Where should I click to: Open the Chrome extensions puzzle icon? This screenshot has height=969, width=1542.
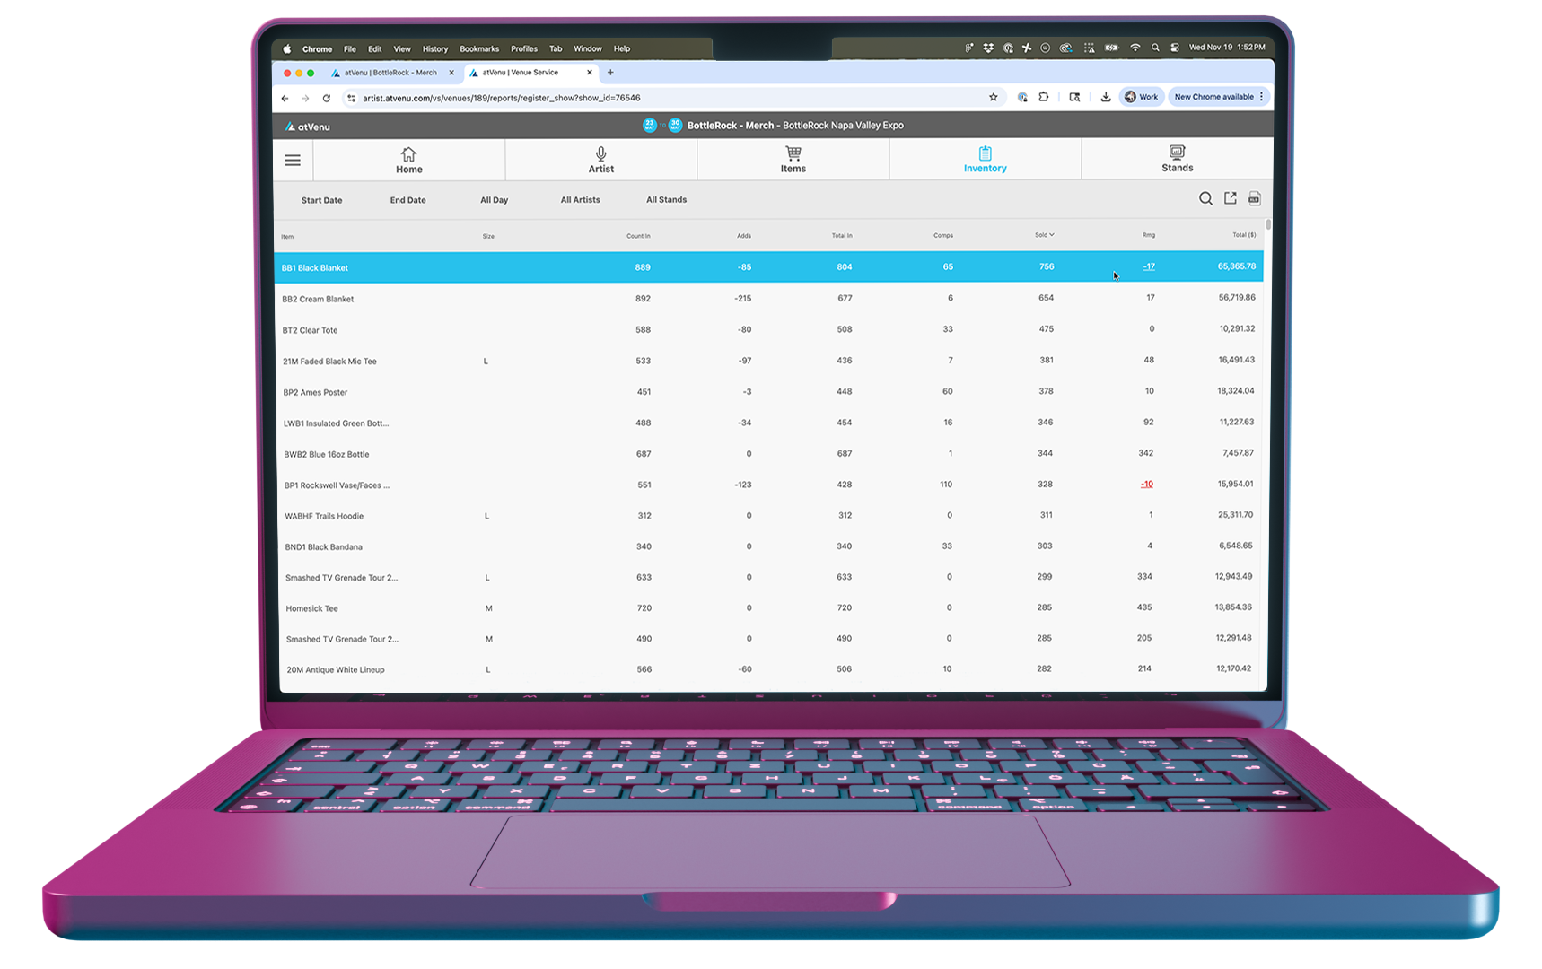pyautogui.click(x=1044, y=97)
